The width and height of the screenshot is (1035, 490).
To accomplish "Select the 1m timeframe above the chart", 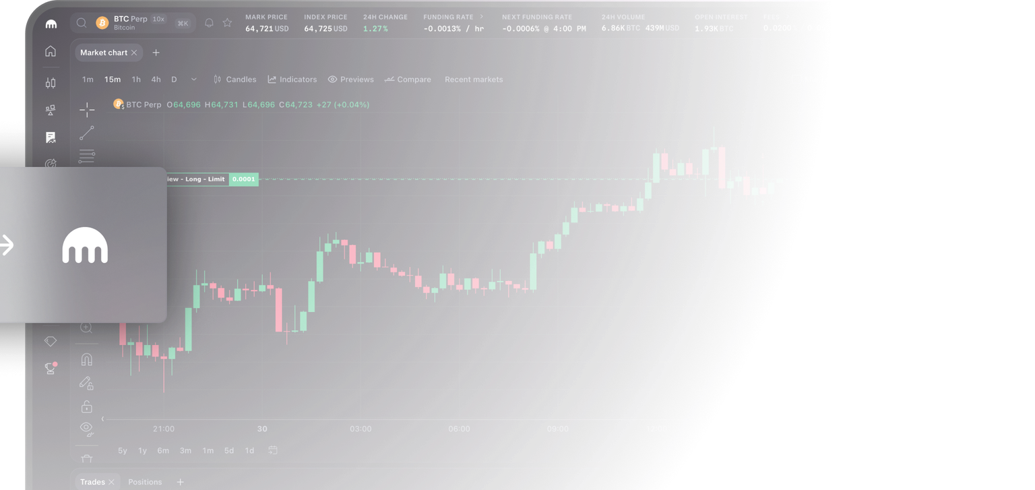I will pyautogui.click(x=88, y=80).
